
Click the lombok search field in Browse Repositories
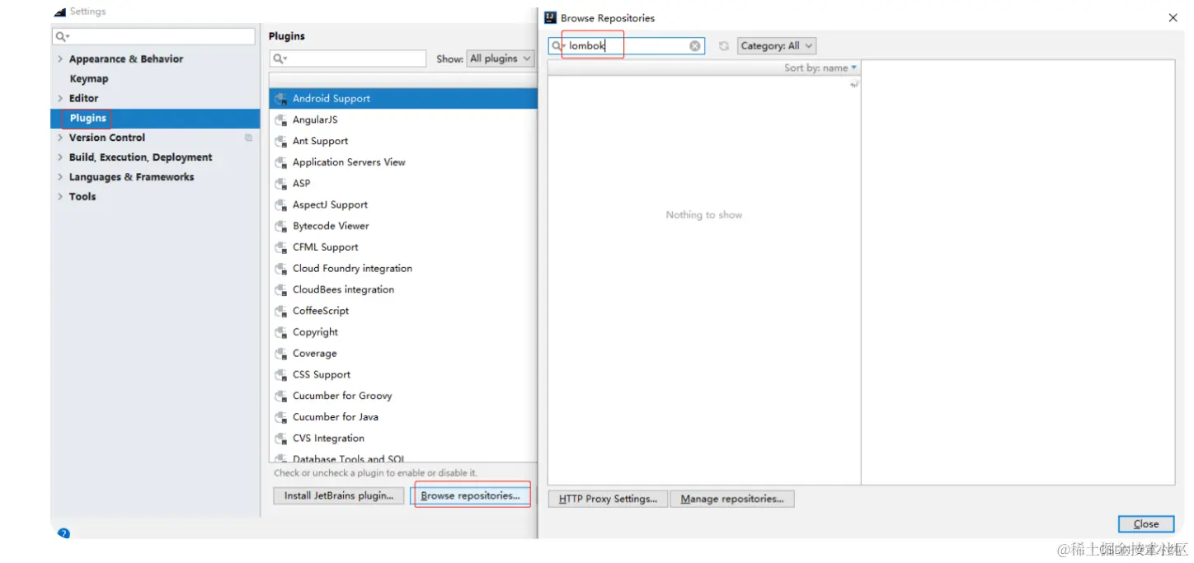(x=627, y=46)
